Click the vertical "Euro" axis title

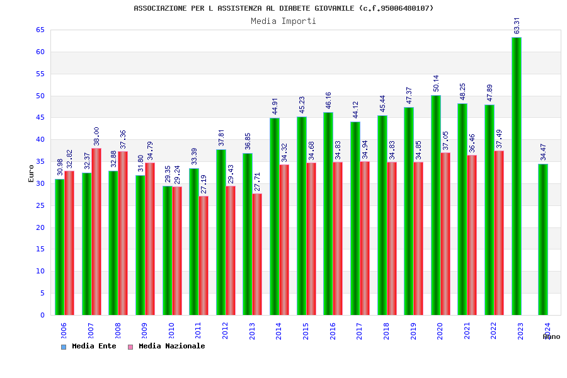pyautogui.click(x=31, y=174)
